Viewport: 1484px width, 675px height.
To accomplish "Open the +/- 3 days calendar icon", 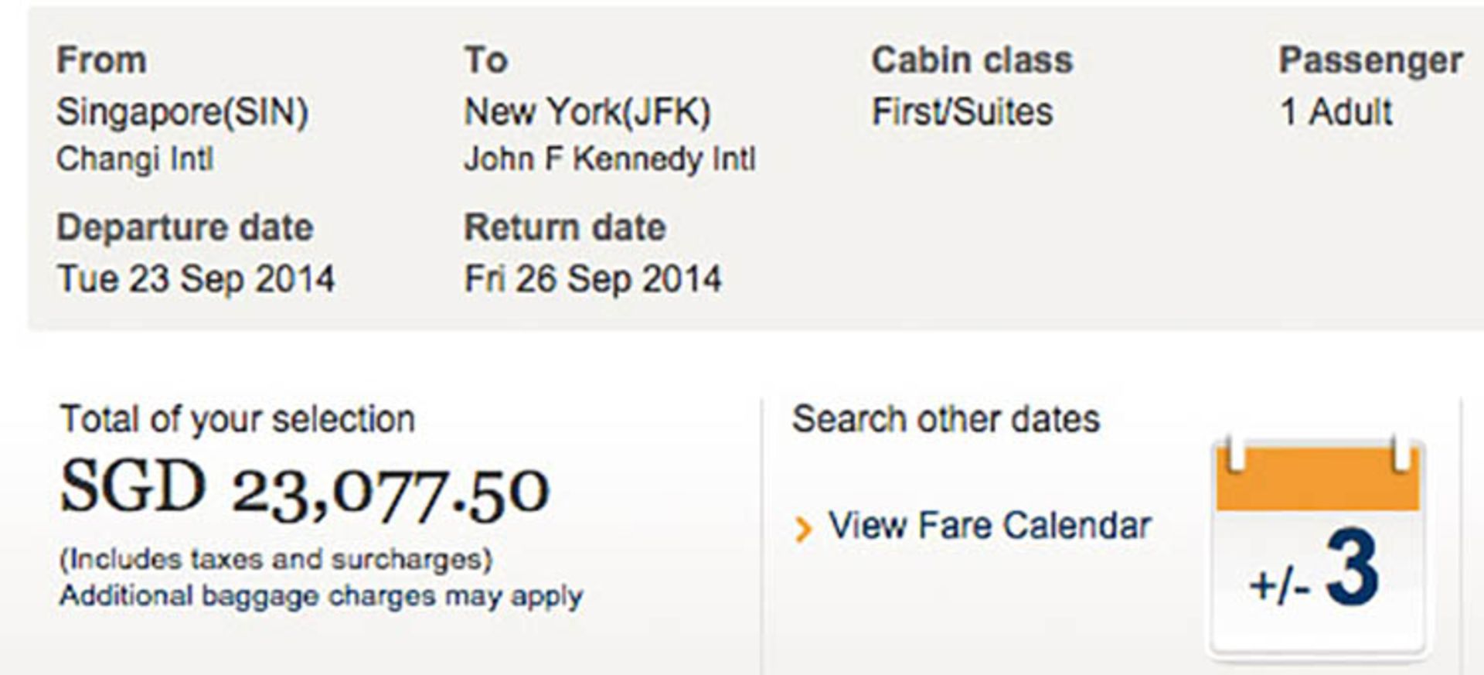I will [1318, 548].
